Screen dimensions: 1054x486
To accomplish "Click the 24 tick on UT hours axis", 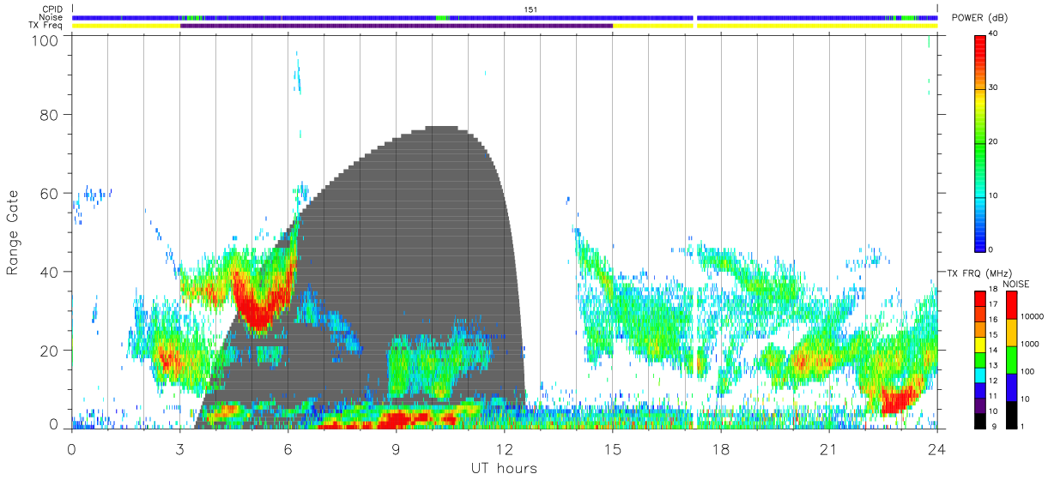I will (937, 447).
